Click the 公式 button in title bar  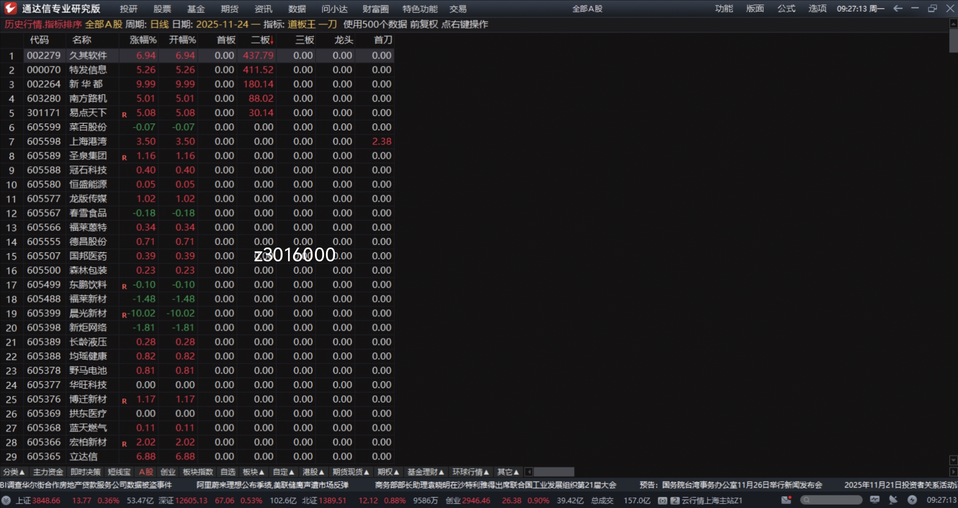[786, 8]
